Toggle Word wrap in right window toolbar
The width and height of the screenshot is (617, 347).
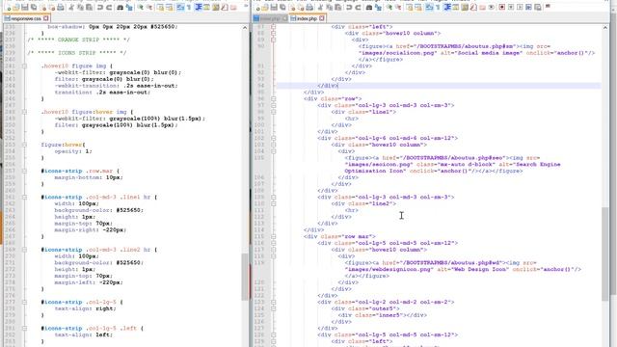click(429, 7)
